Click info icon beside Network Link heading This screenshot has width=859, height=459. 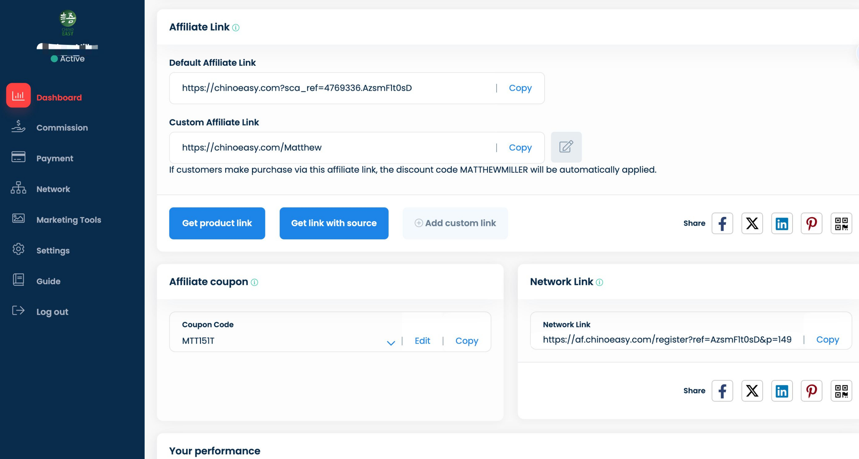[x=599, y=282]
